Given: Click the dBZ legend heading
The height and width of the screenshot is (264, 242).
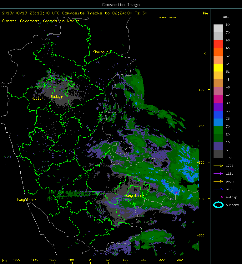Looking at the screenshot, I should coord(226,17).
